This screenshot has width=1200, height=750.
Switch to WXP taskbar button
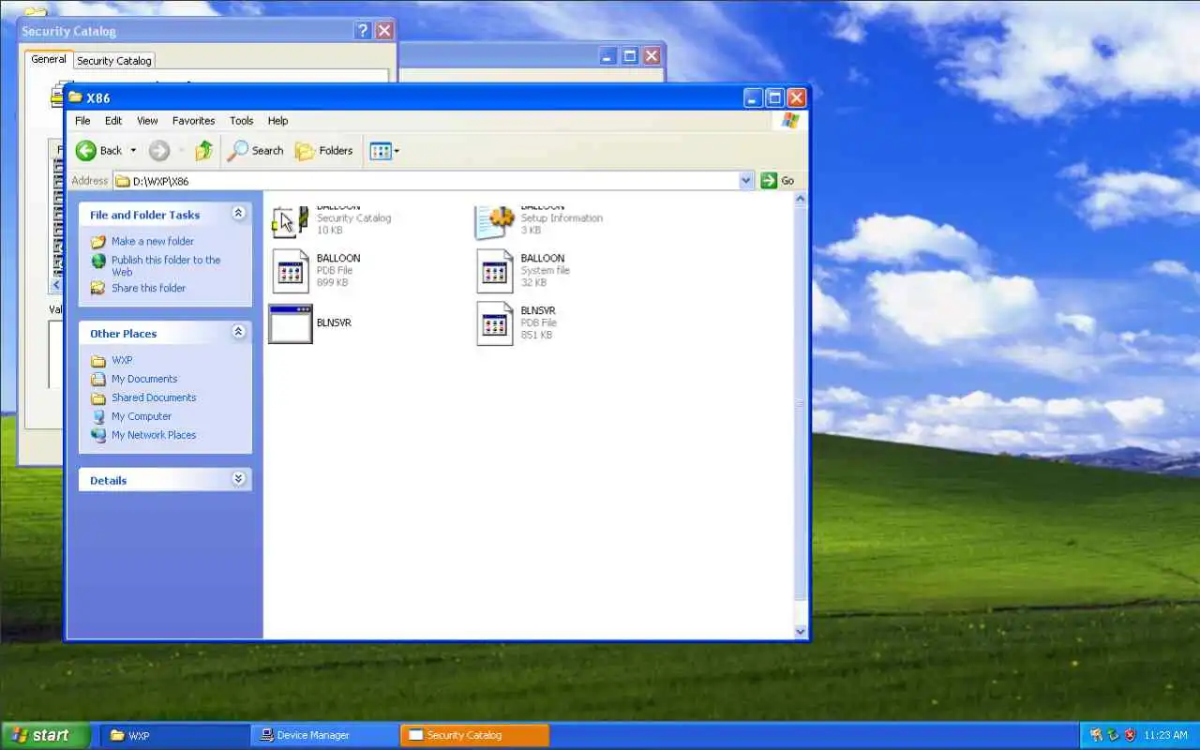[173, 735]
